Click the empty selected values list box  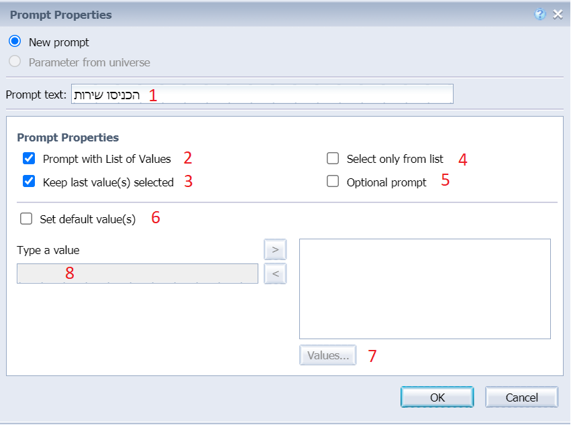[x=425, y=288]
